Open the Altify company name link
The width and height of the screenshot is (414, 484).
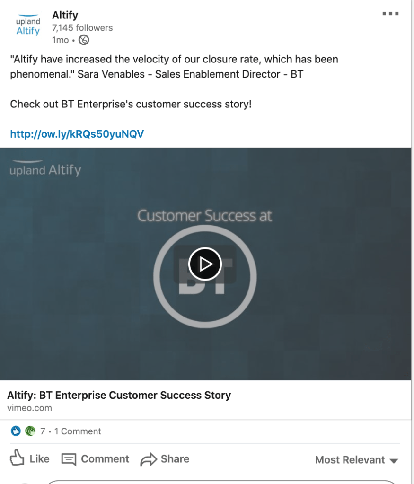[x=65, y=15]
